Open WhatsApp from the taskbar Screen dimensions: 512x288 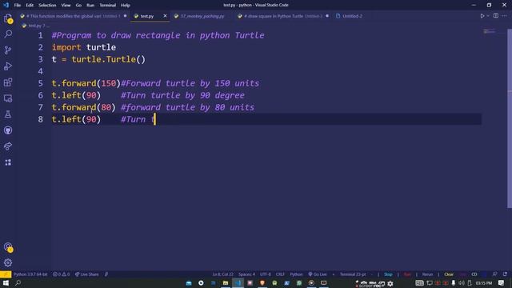click(299, 282)
